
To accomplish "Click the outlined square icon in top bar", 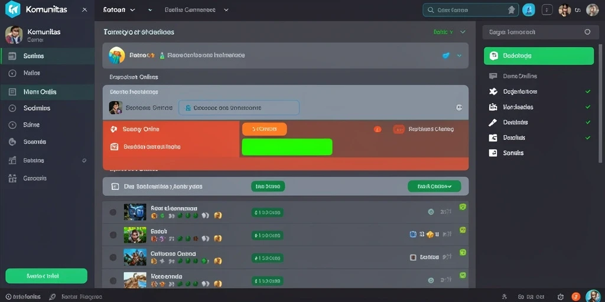I will (547, 10).
